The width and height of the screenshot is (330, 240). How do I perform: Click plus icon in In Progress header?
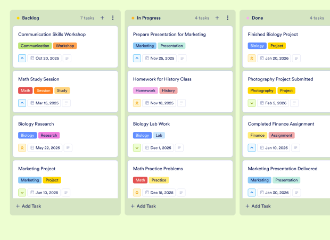[217, 18]
